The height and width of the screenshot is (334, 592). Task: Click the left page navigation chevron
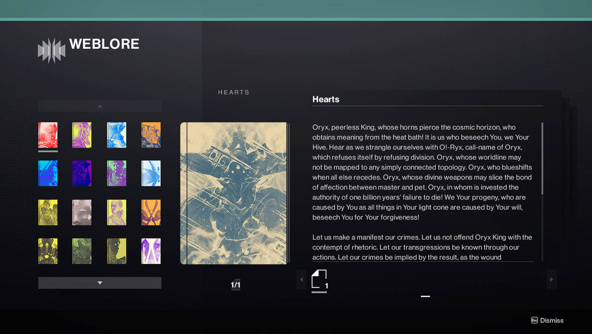[301, 280]
